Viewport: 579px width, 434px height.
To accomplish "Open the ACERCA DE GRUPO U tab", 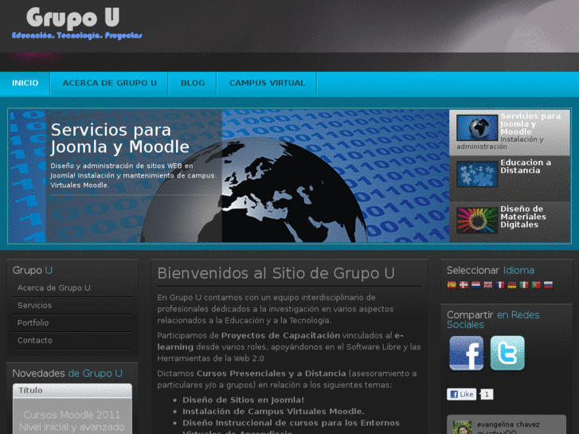I will click(x=110, y=83).
